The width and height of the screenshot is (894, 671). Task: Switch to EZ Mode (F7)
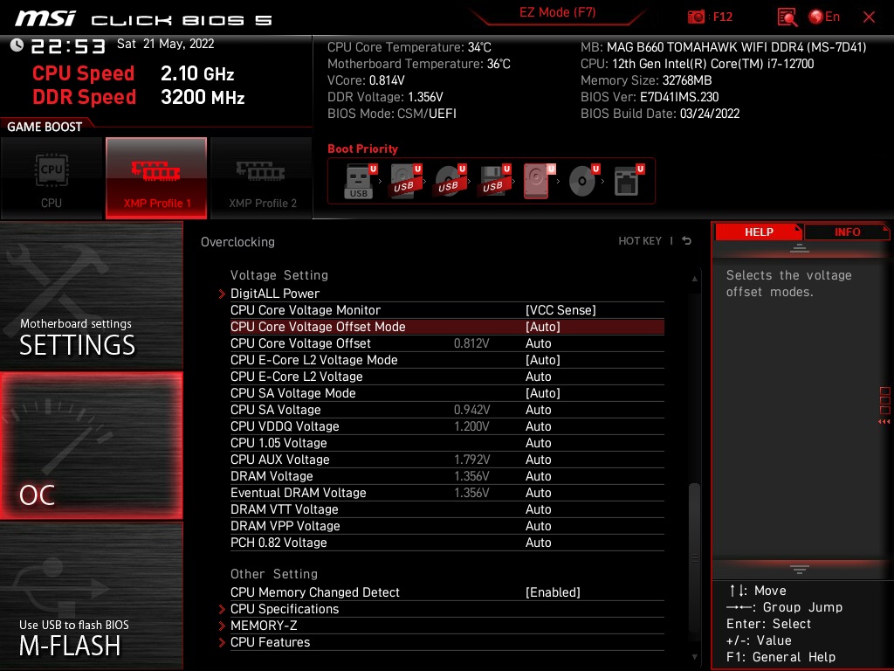tap(557, 12)
